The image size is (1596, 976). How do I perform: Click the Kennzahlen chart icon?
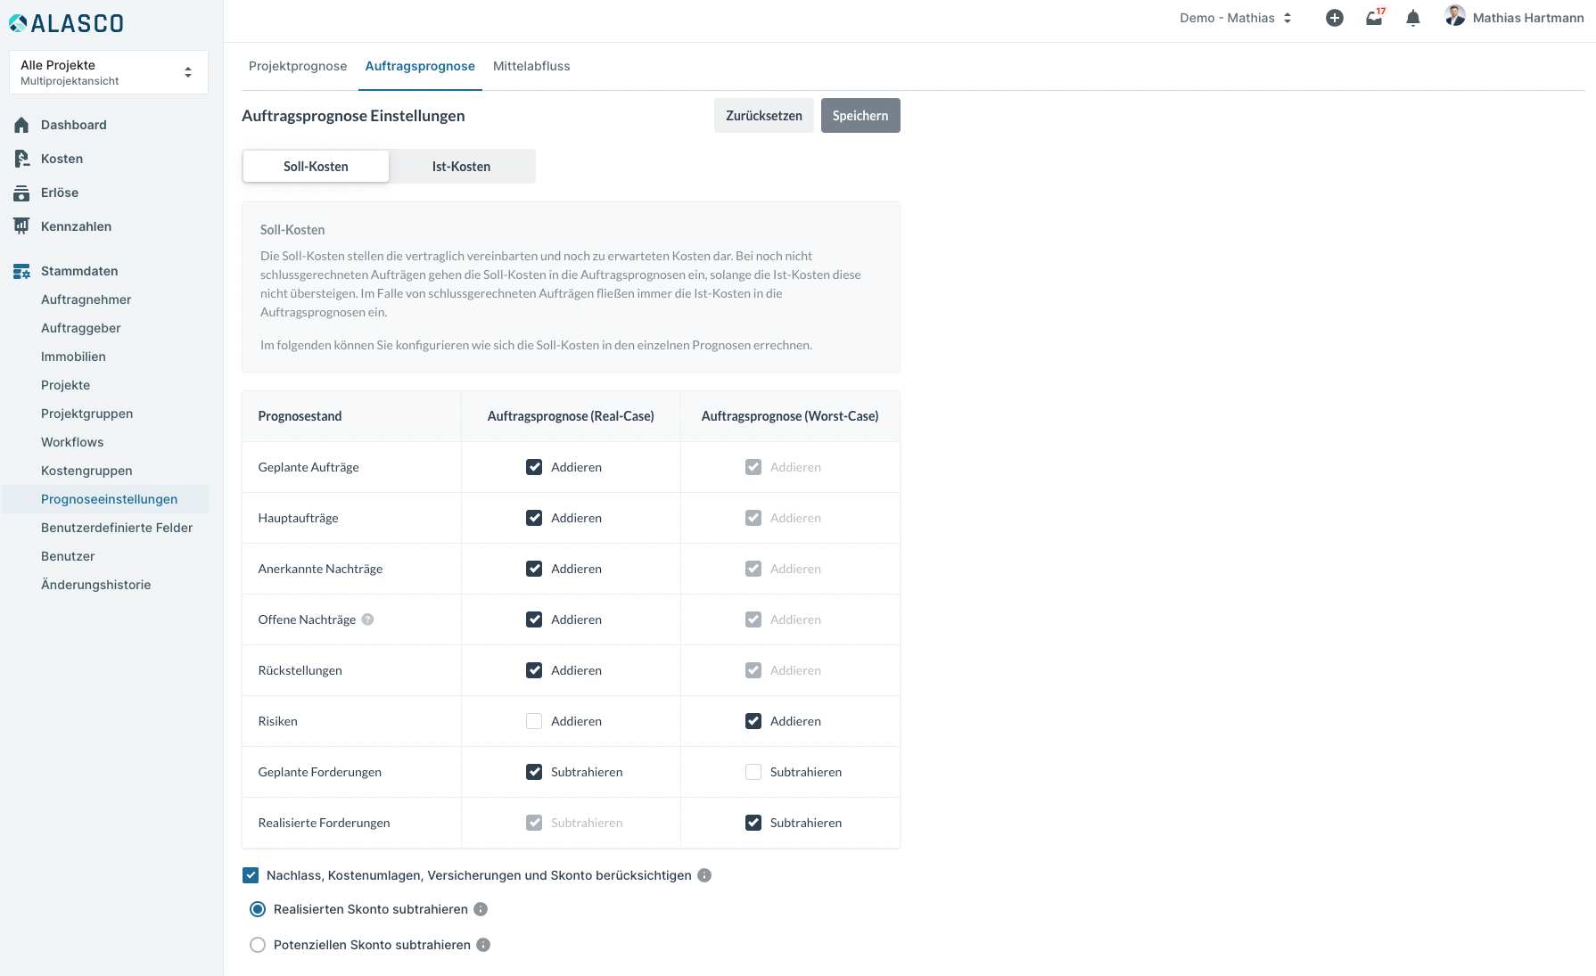[21, 226]
